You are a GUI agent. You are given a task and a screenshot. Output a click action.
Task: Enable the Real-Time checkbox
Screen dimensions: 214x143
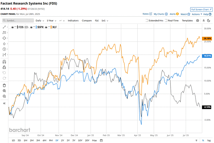point(166,20)
